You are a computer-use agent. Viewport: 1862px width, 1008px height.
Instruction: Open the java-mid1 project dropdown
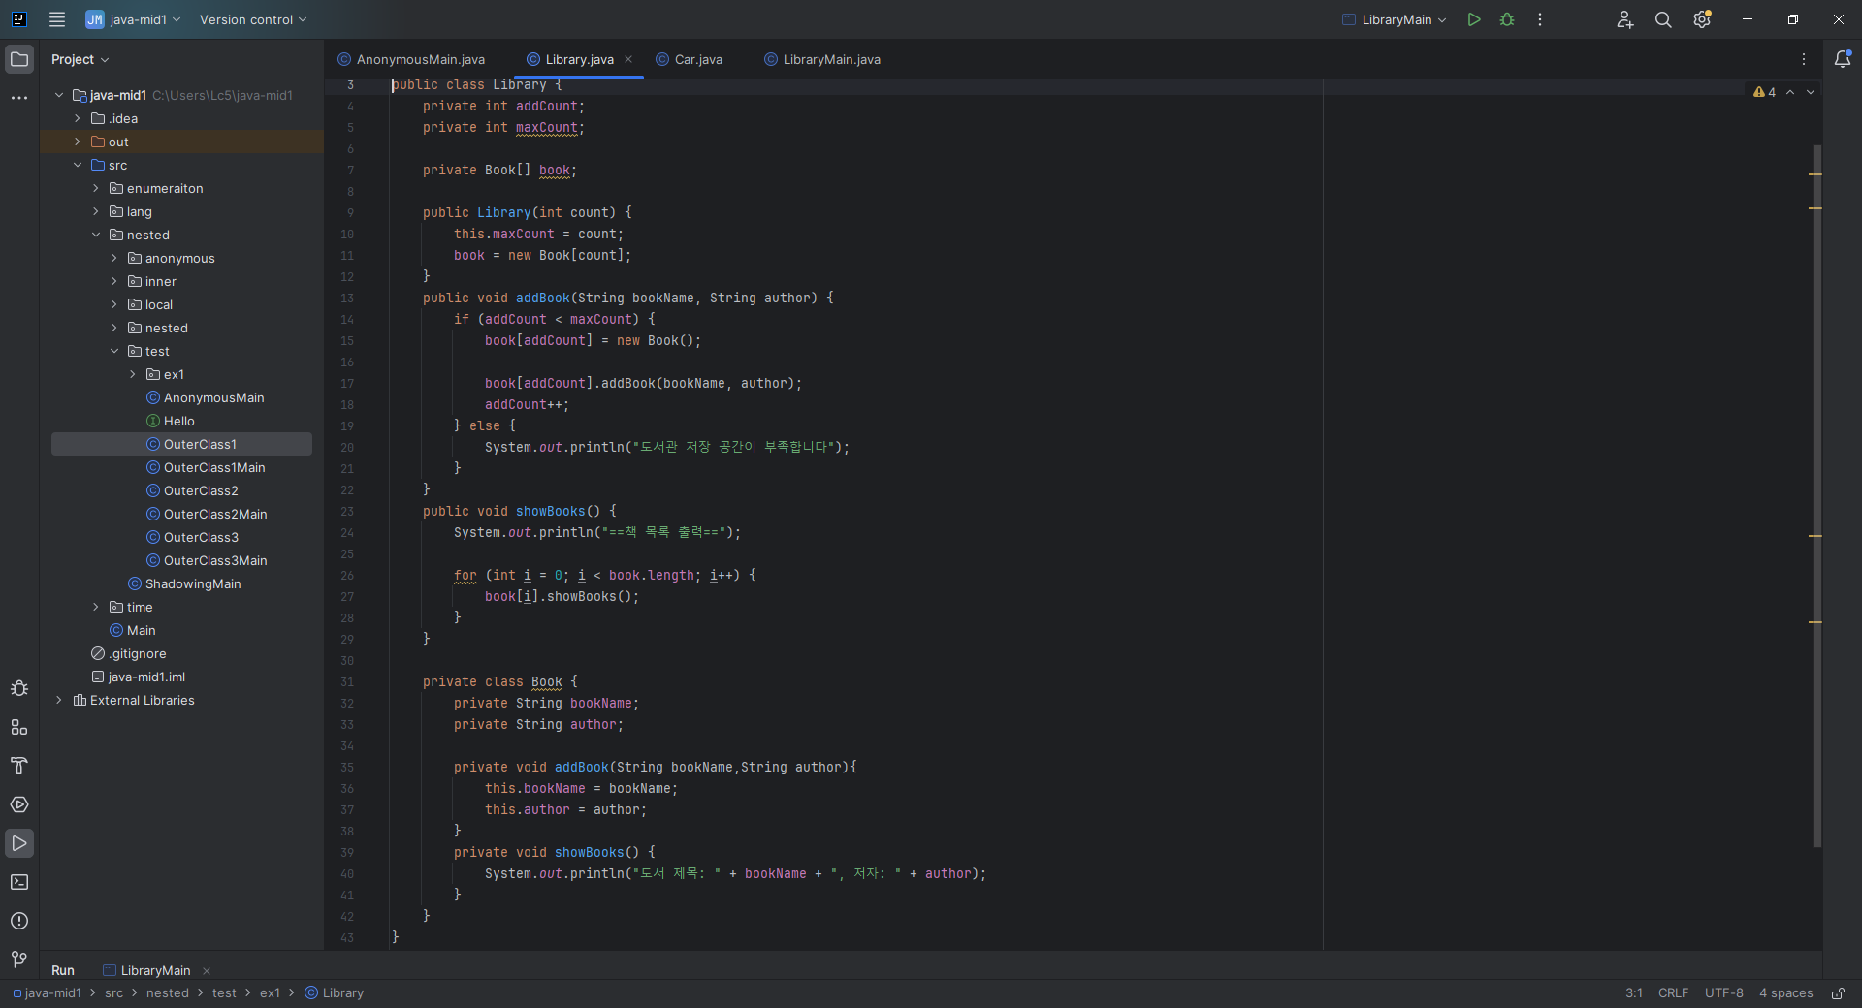(x=134, y=19)
